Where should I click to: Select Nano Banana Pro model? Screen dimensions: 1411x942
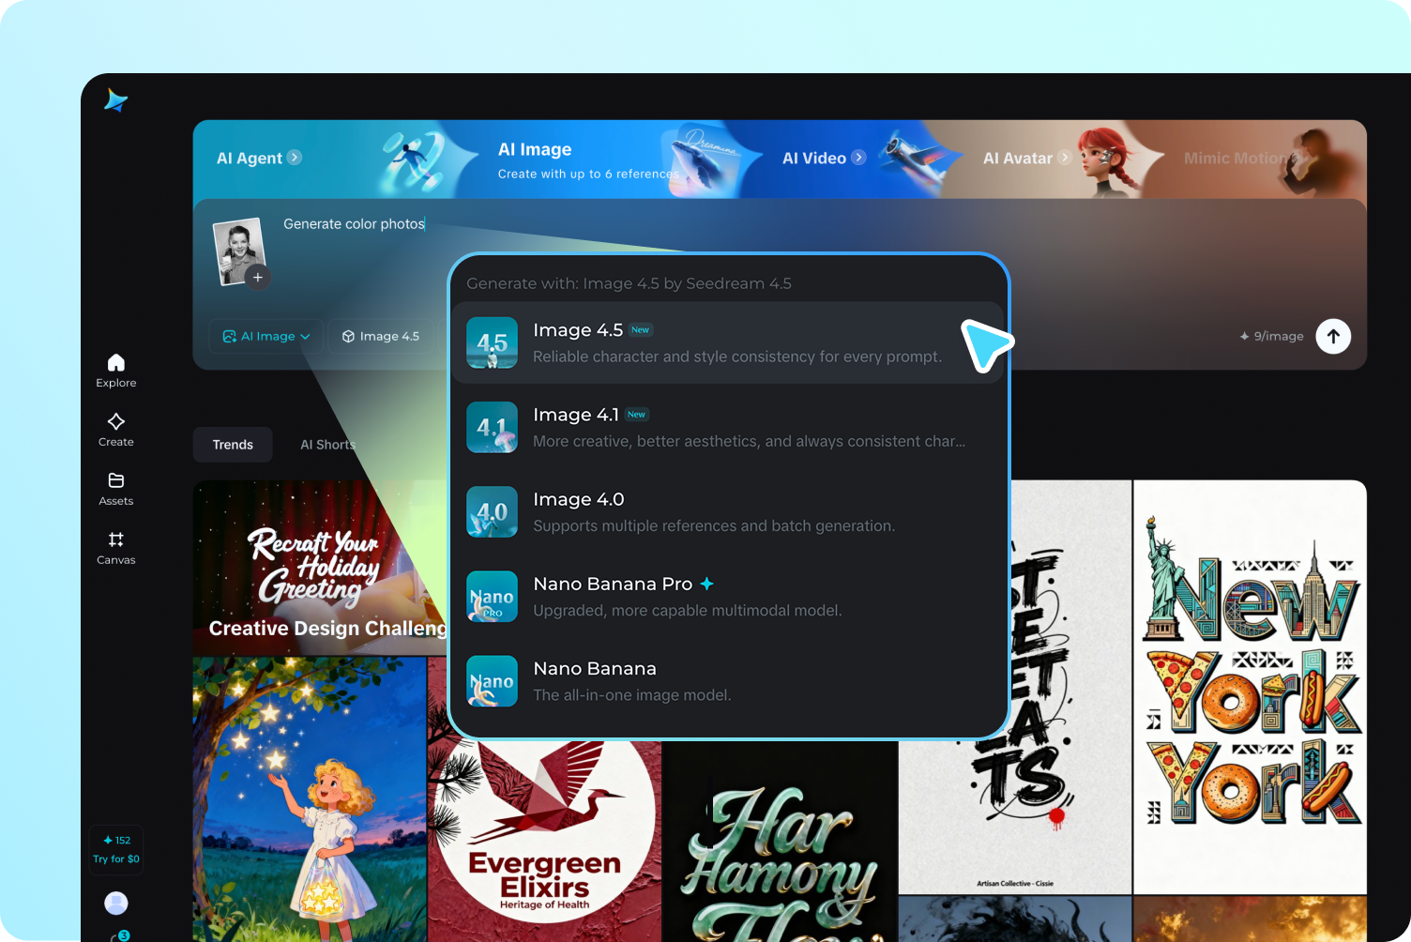coord(728,596)
